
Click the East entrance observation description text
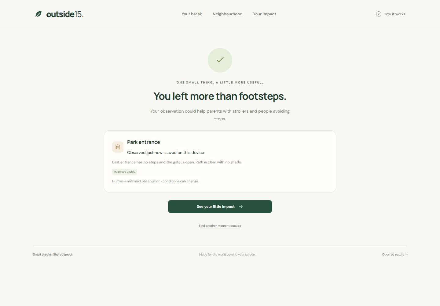click(x=177, y=162)
